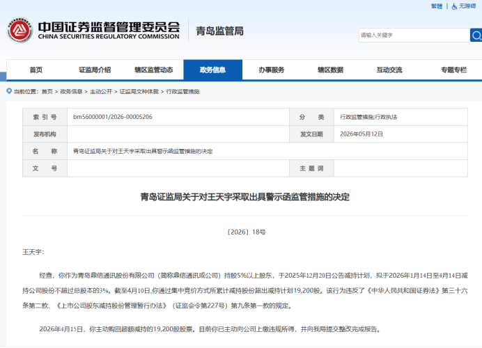
Task: Focus the keyword search input field
Action: click(414, 35)
